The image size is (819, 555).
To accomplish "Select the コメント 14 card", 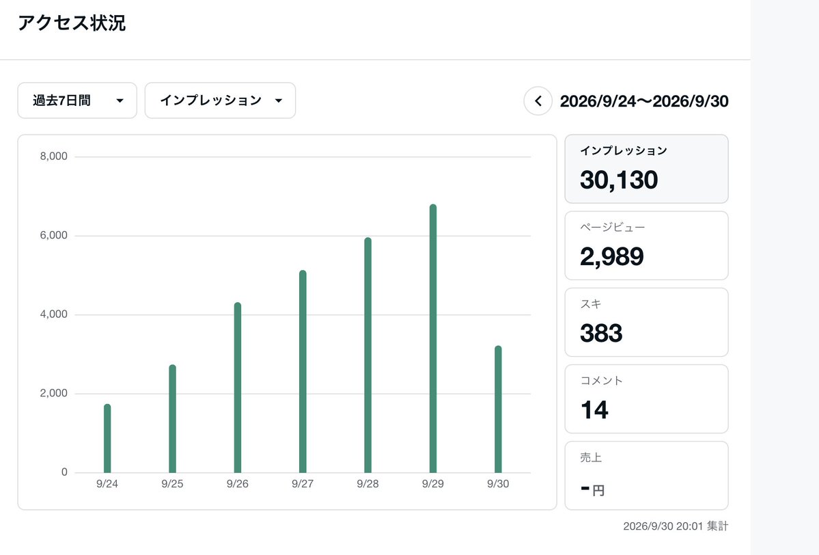I will pos(647,398).
